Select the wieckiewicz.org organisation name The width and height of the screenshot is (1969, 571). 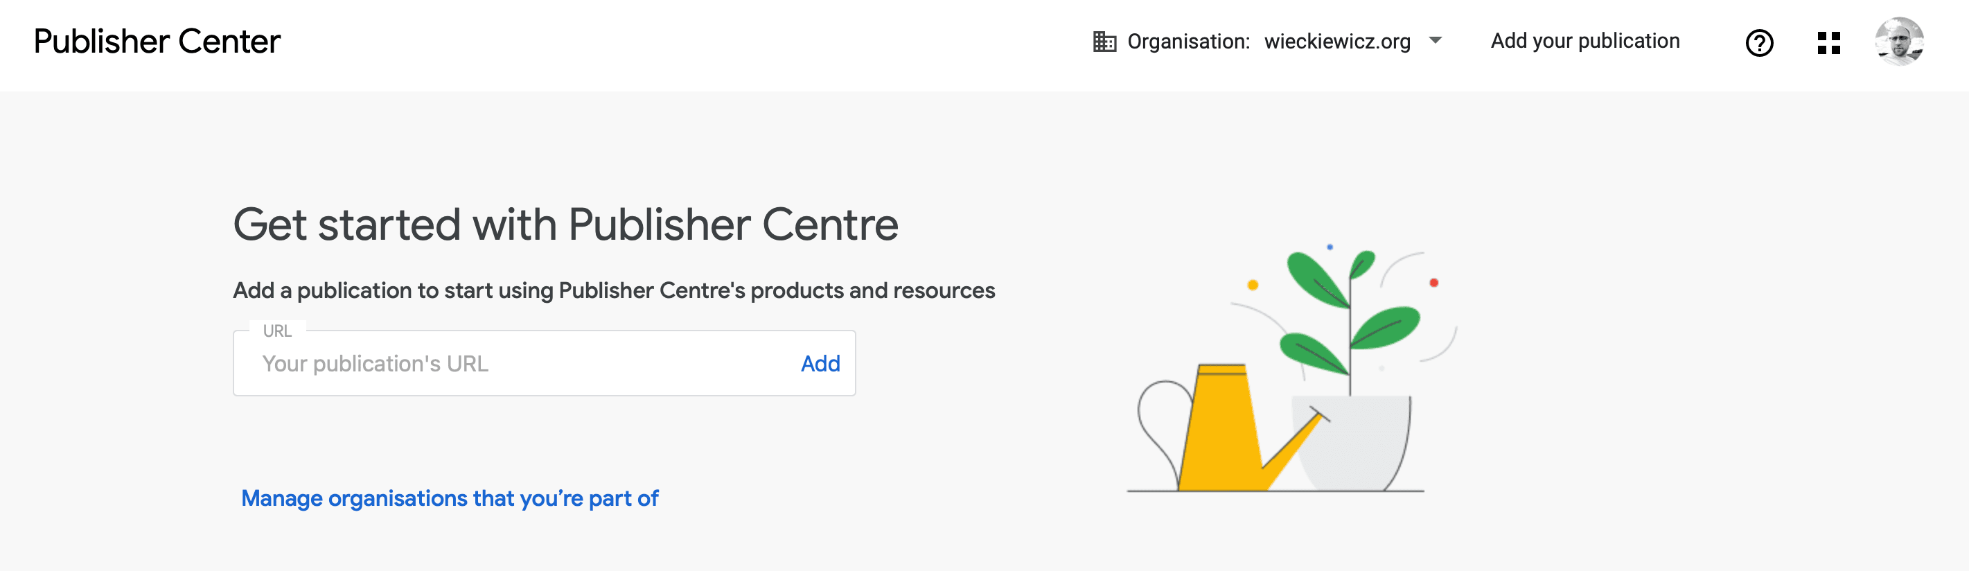[1337, 42]
